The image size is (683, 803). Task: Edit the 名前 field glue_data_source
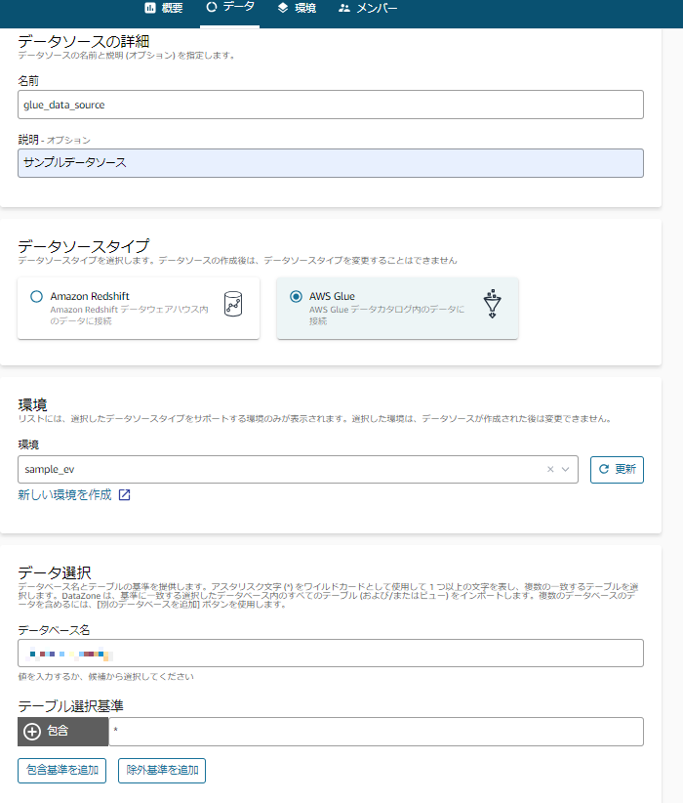point(331,105)
